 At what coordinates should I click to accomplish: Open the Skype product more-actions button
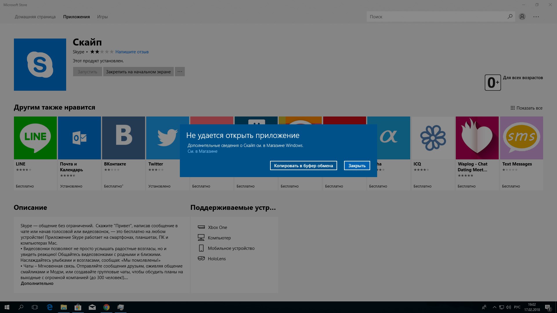(x=180, y=72)
